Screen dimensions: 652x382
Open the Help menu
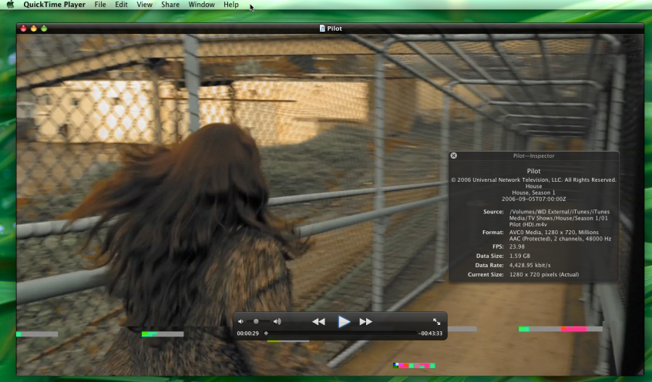tap(231, 5)
